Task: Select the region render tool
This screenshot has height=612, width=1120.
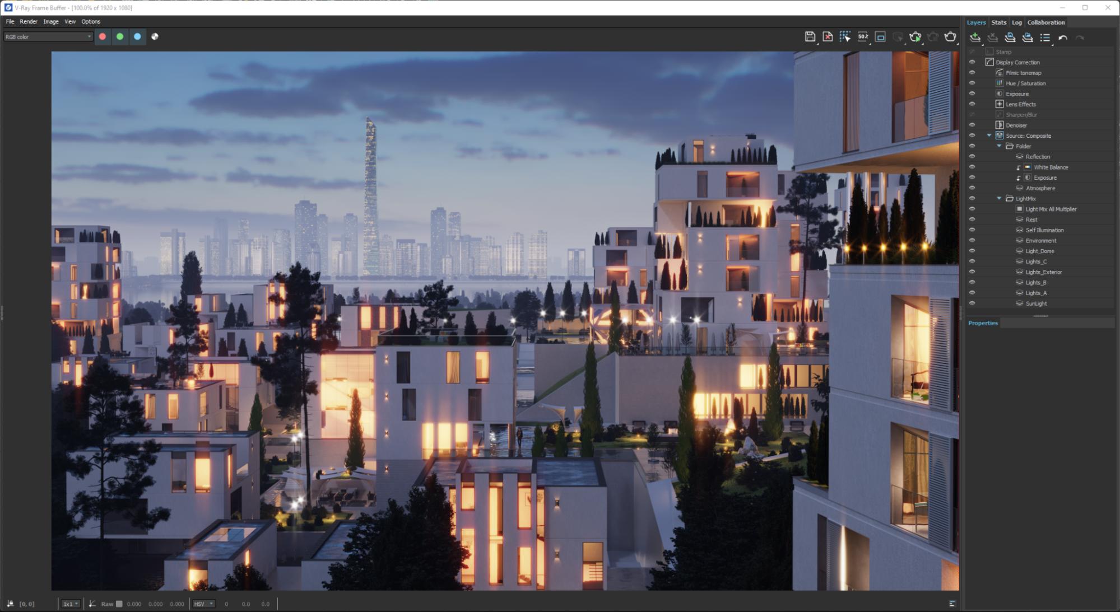Action: [x=845, y=36]
